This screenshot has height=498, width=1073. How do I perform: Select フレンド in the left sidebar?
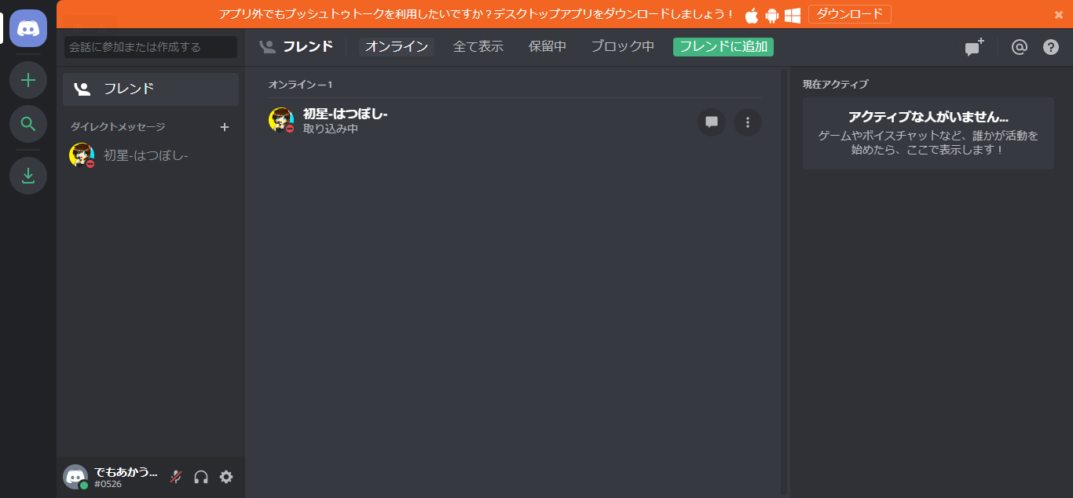tap(151, 89)
